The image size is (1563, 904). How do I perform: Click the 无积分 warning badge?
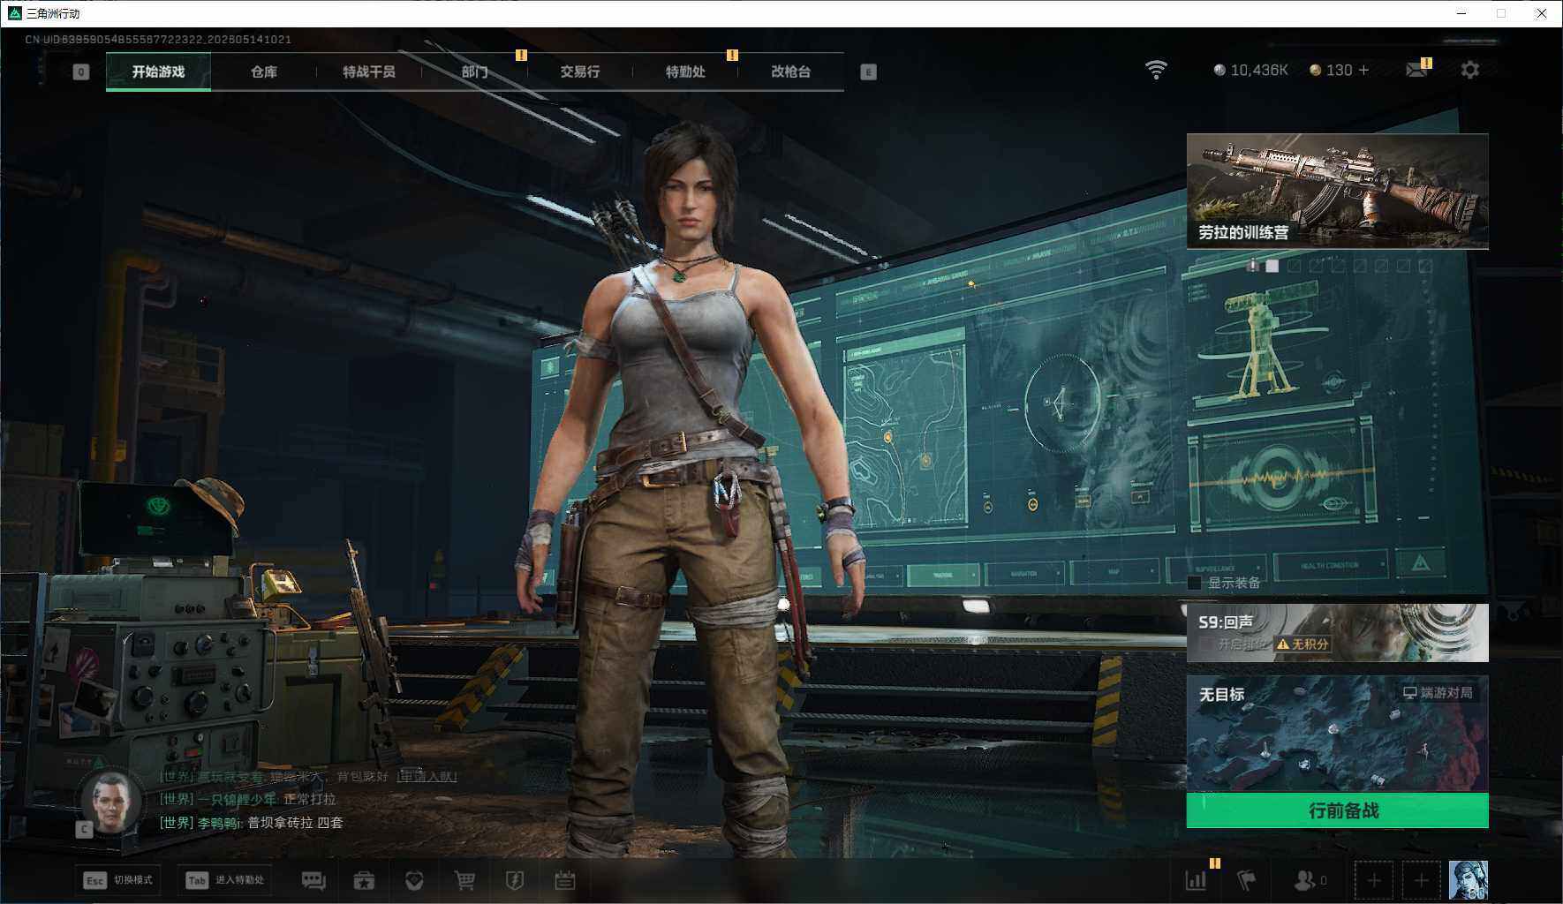click(1302, 644)
